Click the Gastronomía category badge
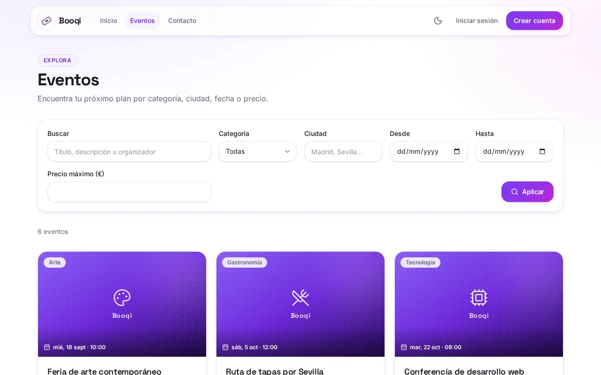The height and width of the screenshot is (375, 601). pyautogui.click(x=245, y=262)
